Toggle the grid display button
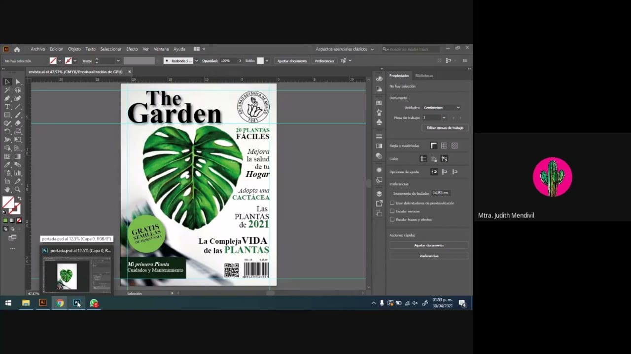The height and width of the screenshot is (354, 631). 444,146
